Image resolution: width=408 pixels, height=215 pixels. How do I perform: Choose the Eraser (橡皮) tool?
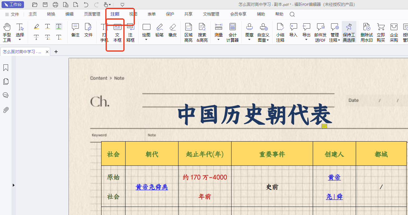173,30
